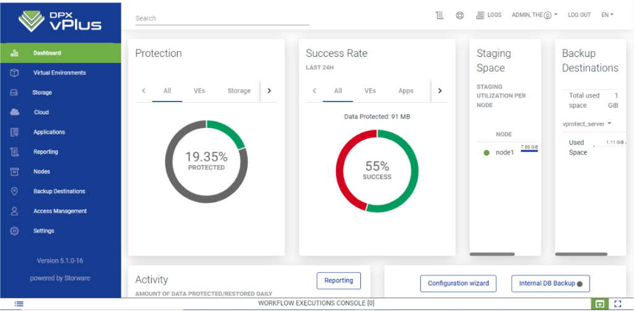Click the node1 row label
This screenshot has height=311, width=634.
[505, 153]
